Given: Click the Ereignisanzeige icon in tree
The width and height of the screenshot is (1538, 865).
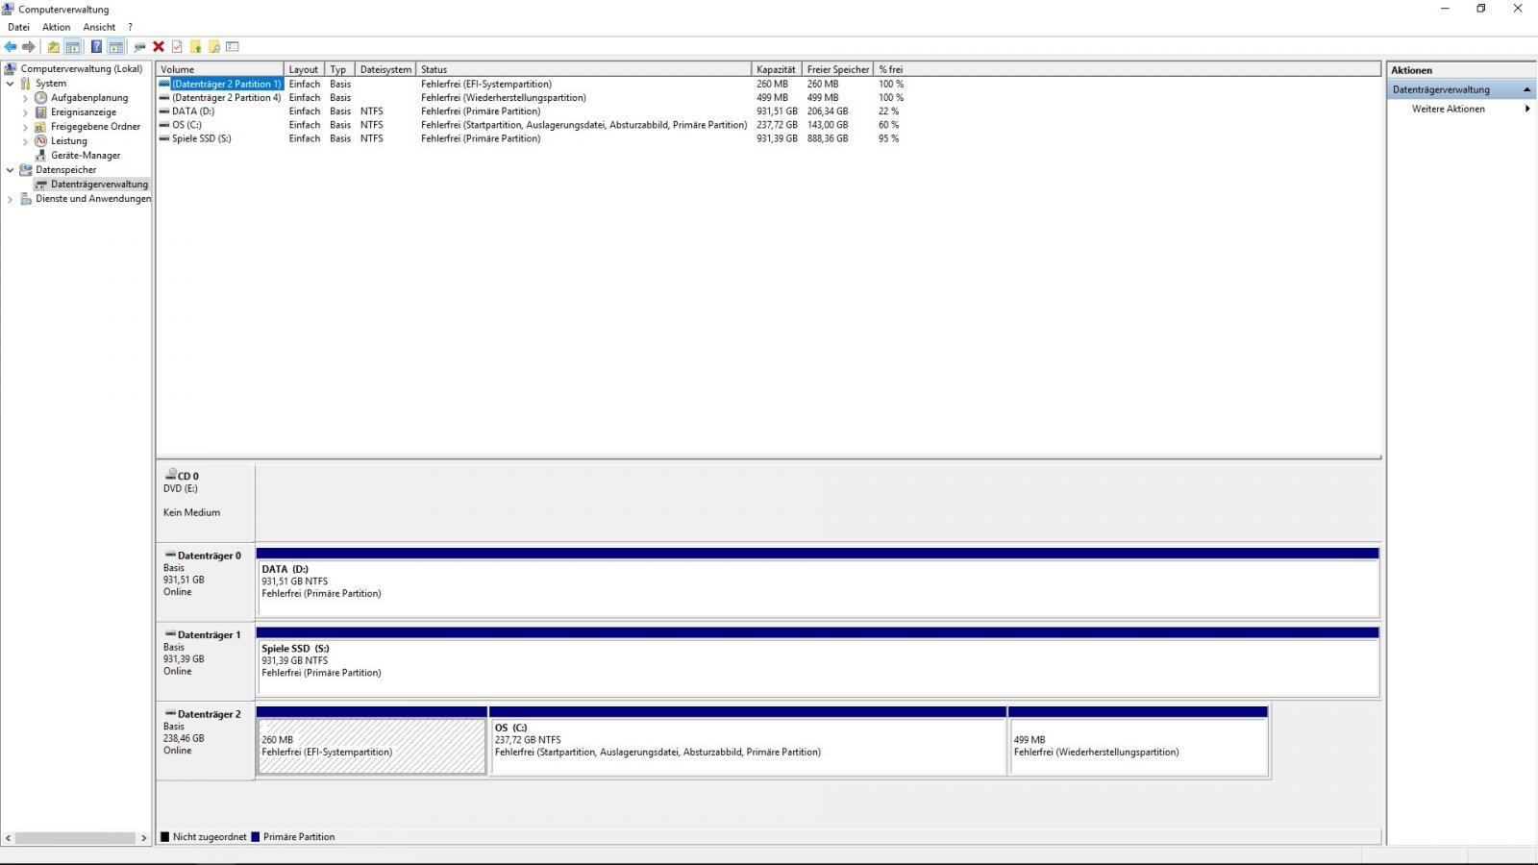Looking at the screenshot, I should tap(40, 112).
